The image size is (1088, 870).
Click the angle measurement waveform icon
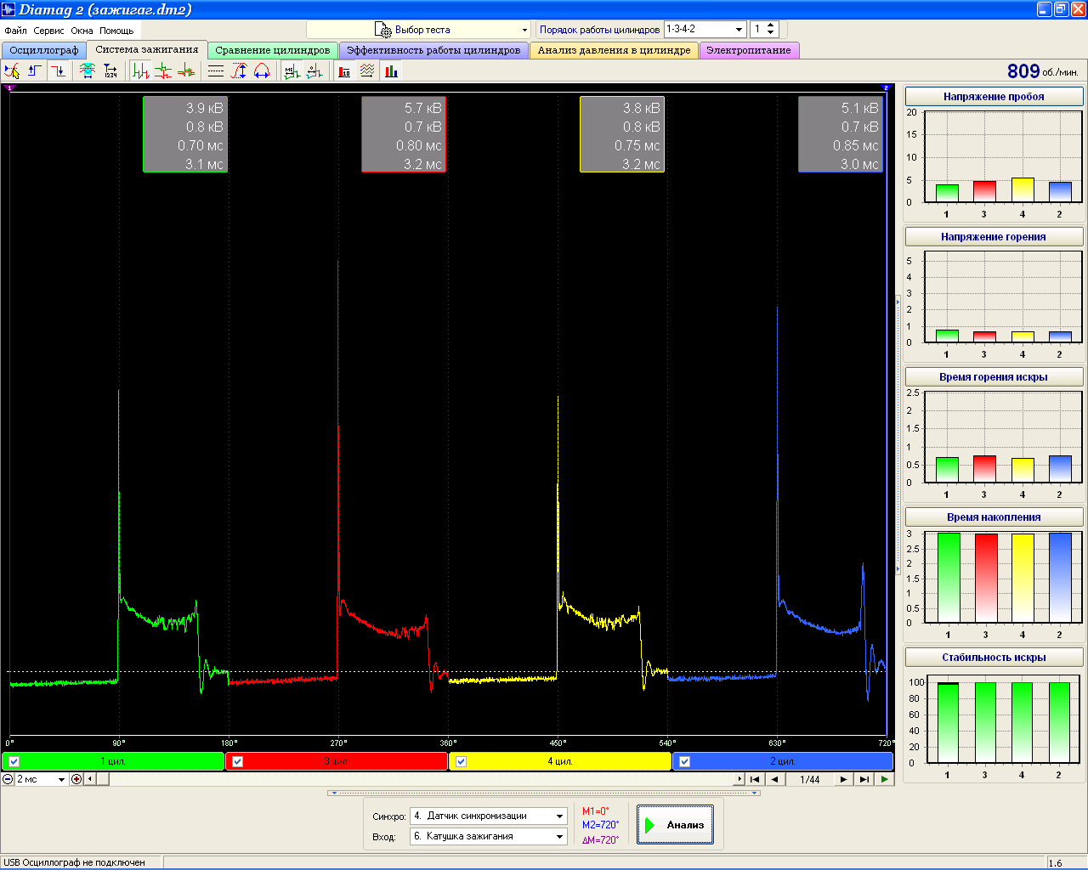pos(314,71)
